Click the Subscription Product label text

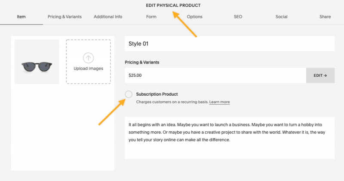[157, 94]
